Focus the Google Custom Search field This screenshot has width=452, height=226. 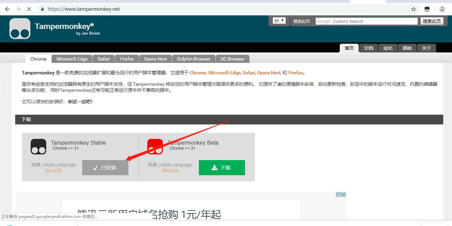coord(367,21)
